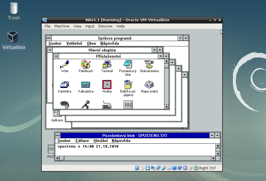Open the audio status icon in VirtualBox
The image size is (266, 181).
pyautogui.click(x=153, y=168)
